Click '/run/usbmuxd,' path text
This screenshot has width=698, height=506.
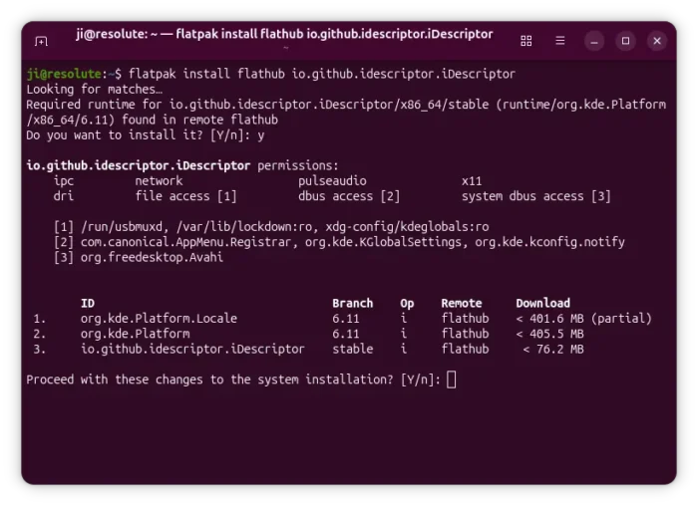click(125, 227)
